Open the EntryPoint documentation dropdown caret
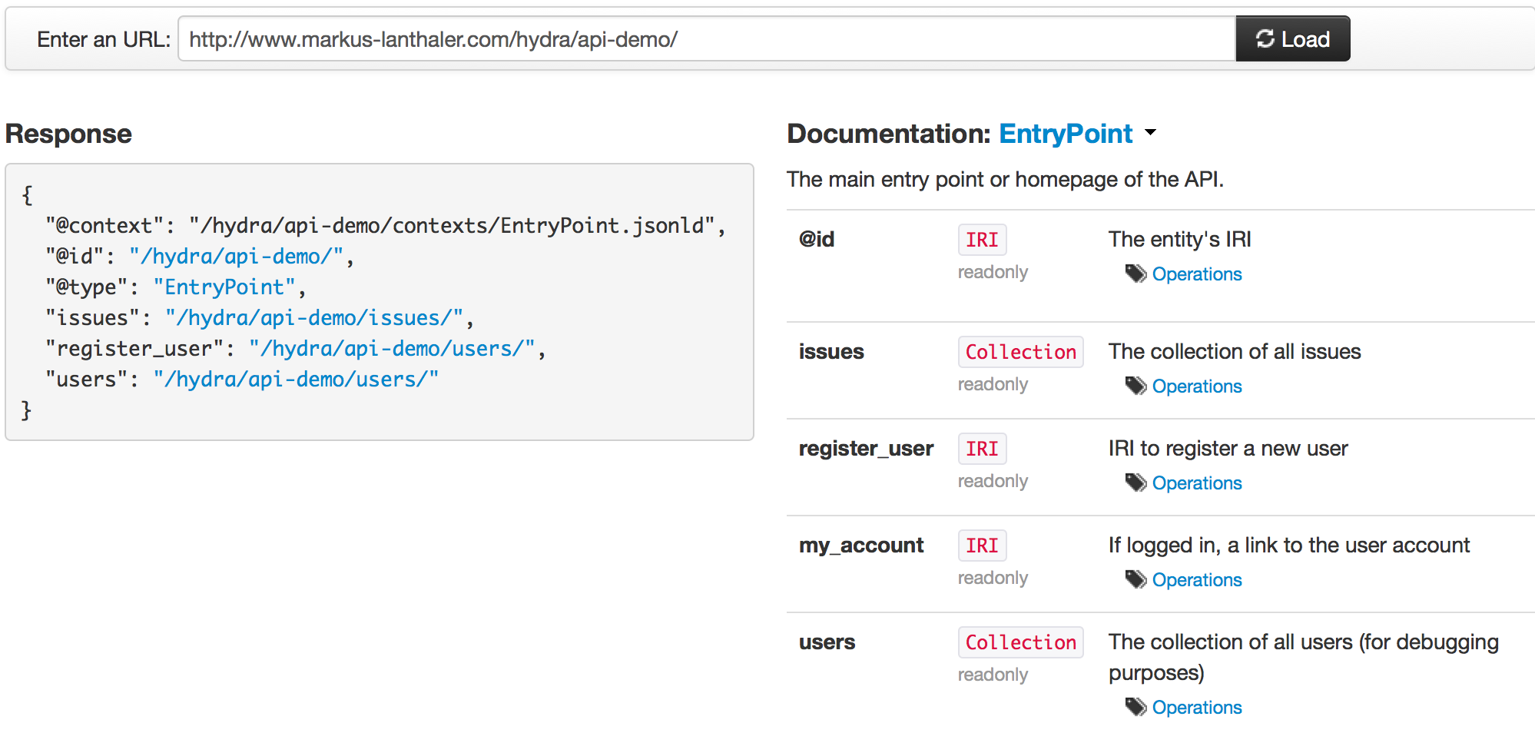Image resolution: width=1535 pixels, height=733 pixels. click(x=1150, y=133)
